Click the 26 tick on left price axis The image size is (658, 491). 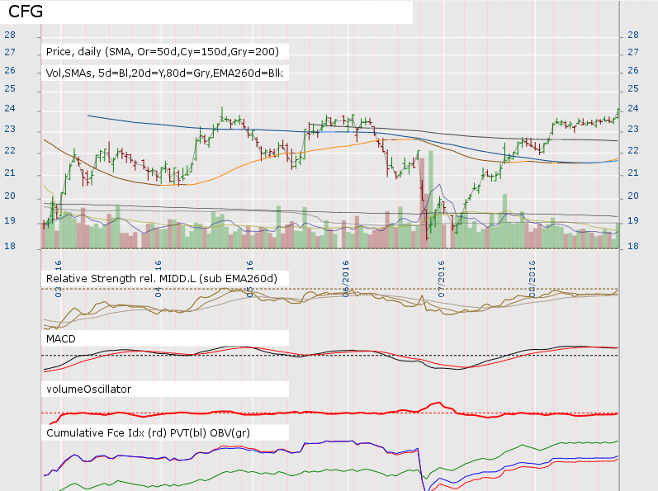pos(9,71)
